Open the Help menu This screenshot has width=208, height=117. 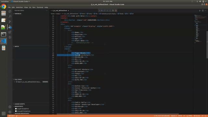point(46,7)
